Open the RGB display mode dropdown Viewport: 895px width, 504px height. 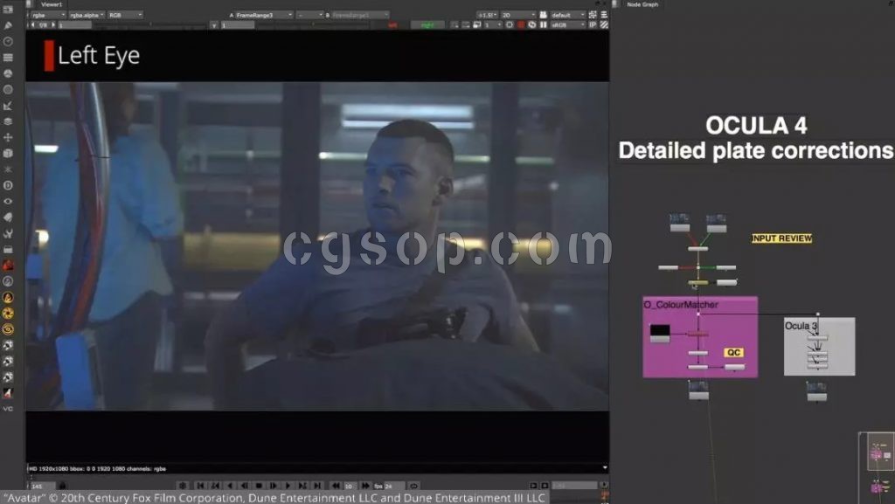coord(125,15)
